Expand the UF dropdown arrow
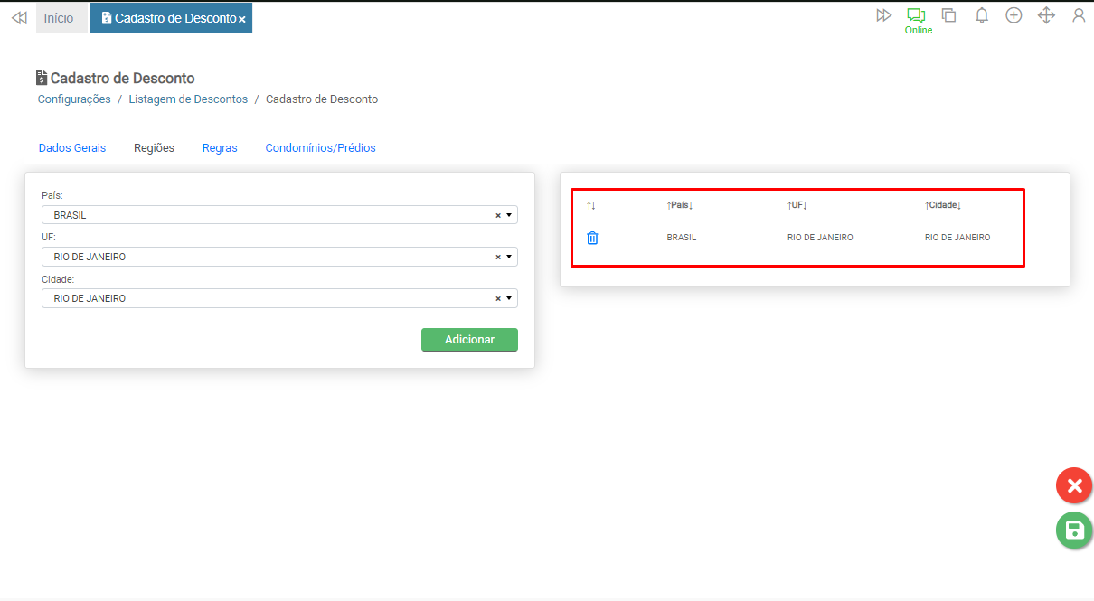Screen dimensions: 1094x601 (x=510, y=257)
